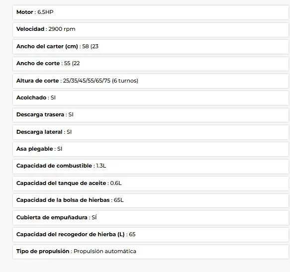Click the Altura de corte specification
This screenshot has width=290, height=272.
coord(151,81)
